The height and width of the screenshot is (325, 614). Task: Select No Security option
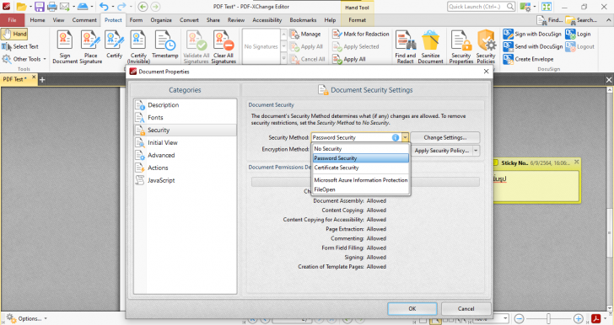(361, 149)
